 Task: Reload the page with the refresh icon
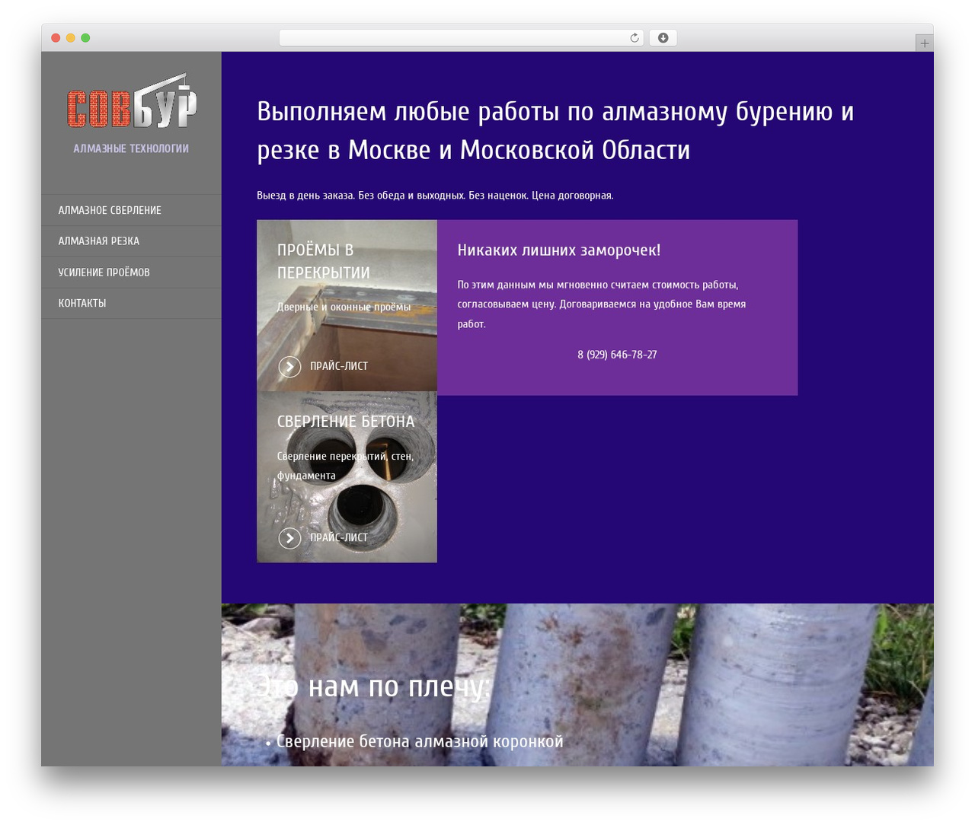click(634, 38)
